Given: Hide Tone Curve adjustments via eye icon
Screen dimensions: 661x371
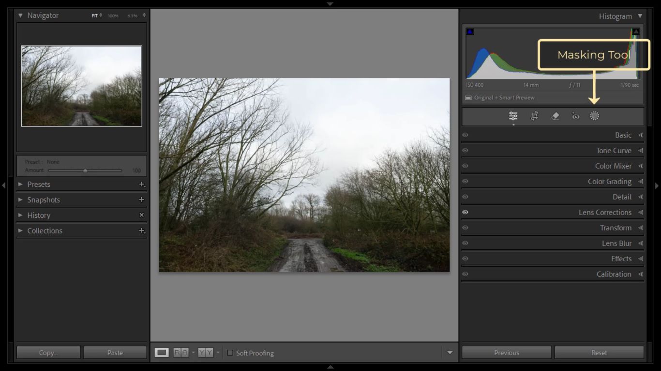Looking at the screenshot, I should 466,151.
